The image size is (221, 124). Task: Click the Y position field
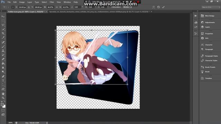38,7
